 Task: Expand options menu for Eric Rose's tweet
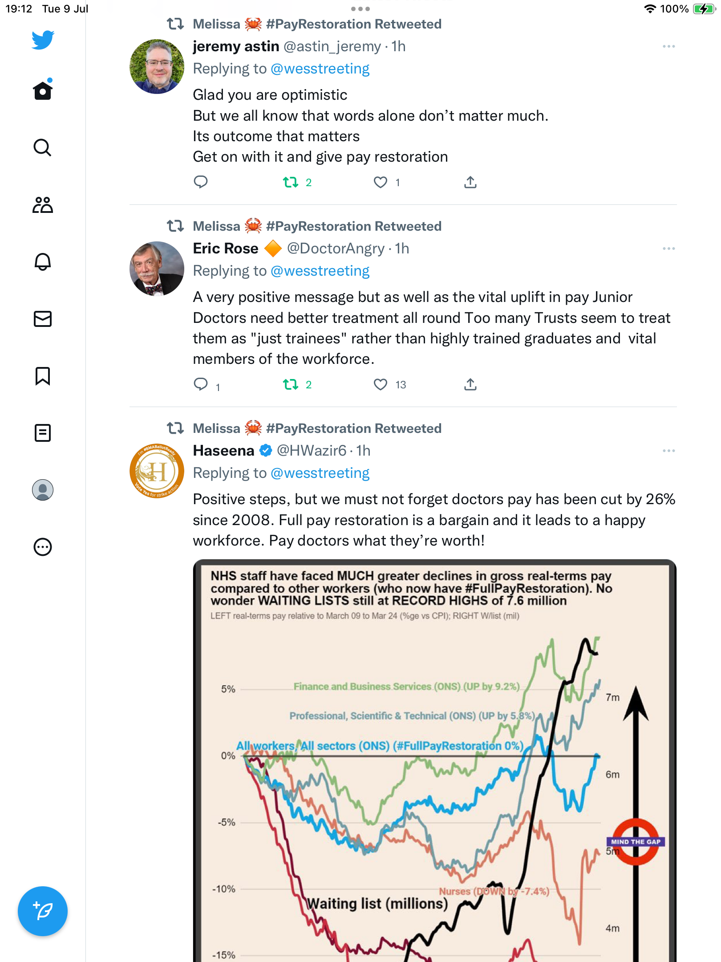point(668,249)
